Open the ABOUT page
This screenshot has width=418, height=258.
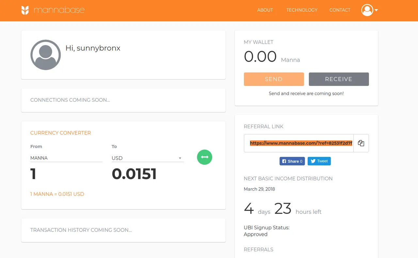[x=265, y=10]
